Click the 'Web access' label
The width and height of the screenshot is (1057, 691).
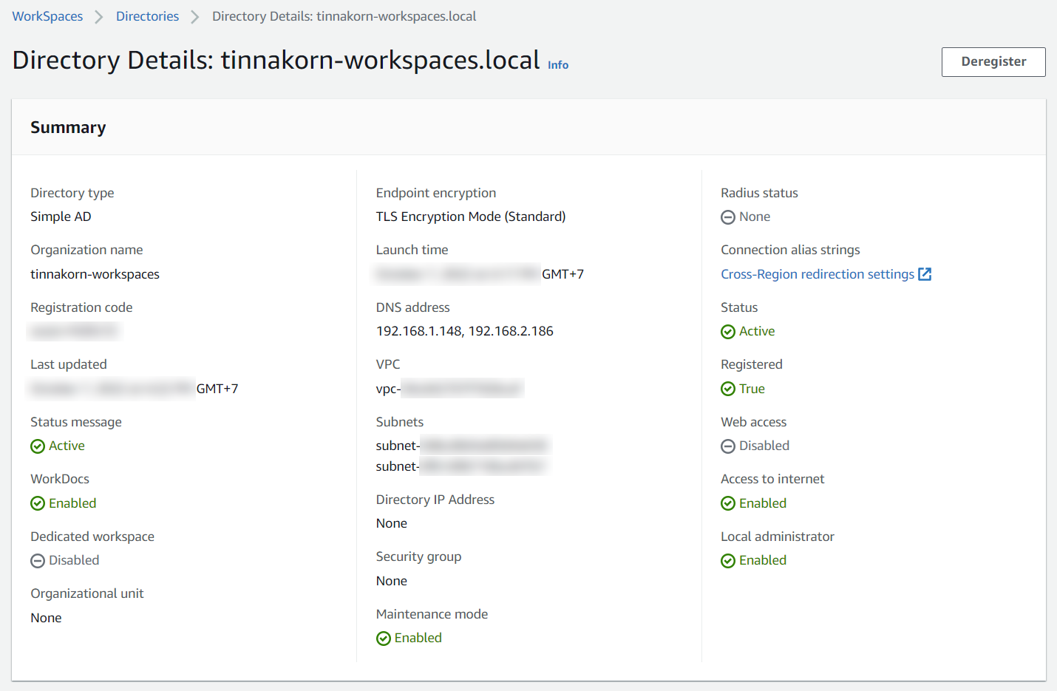point(754,422)
